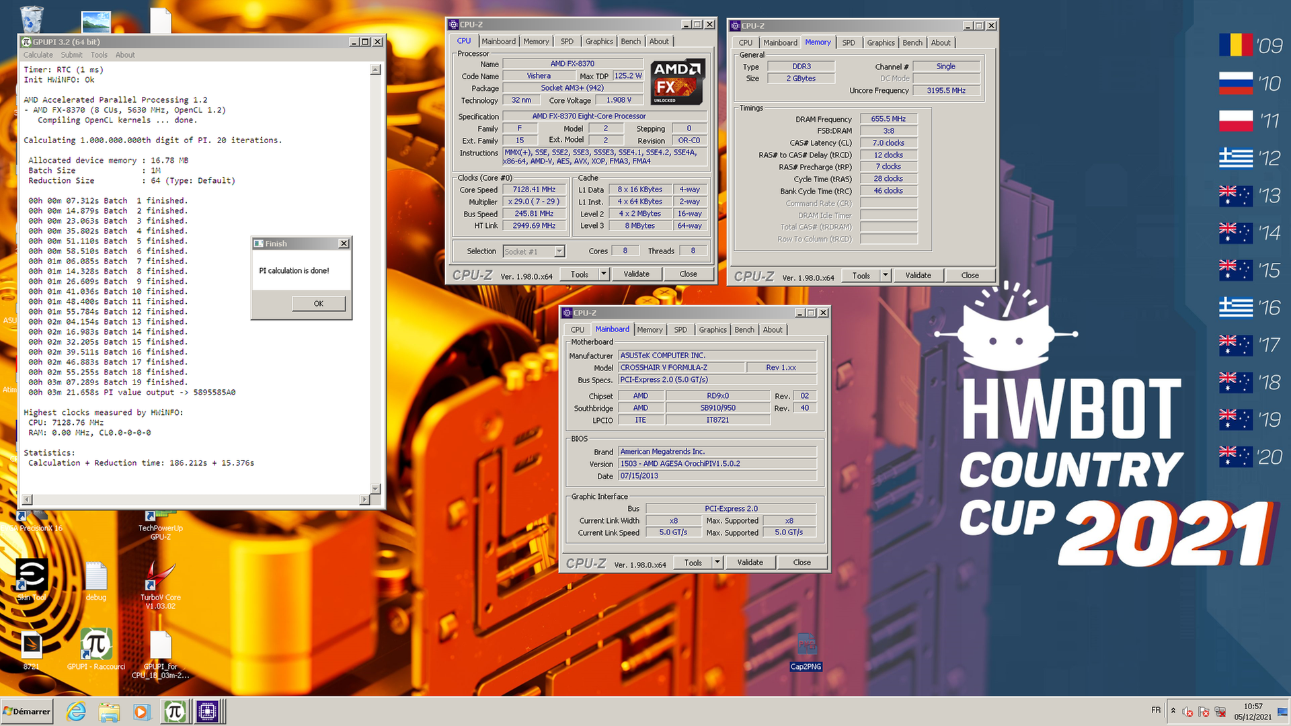The image size is (1291, 726).
Task: Open Memory tab in Mainboard CPU-Z window
Action: 650,329
